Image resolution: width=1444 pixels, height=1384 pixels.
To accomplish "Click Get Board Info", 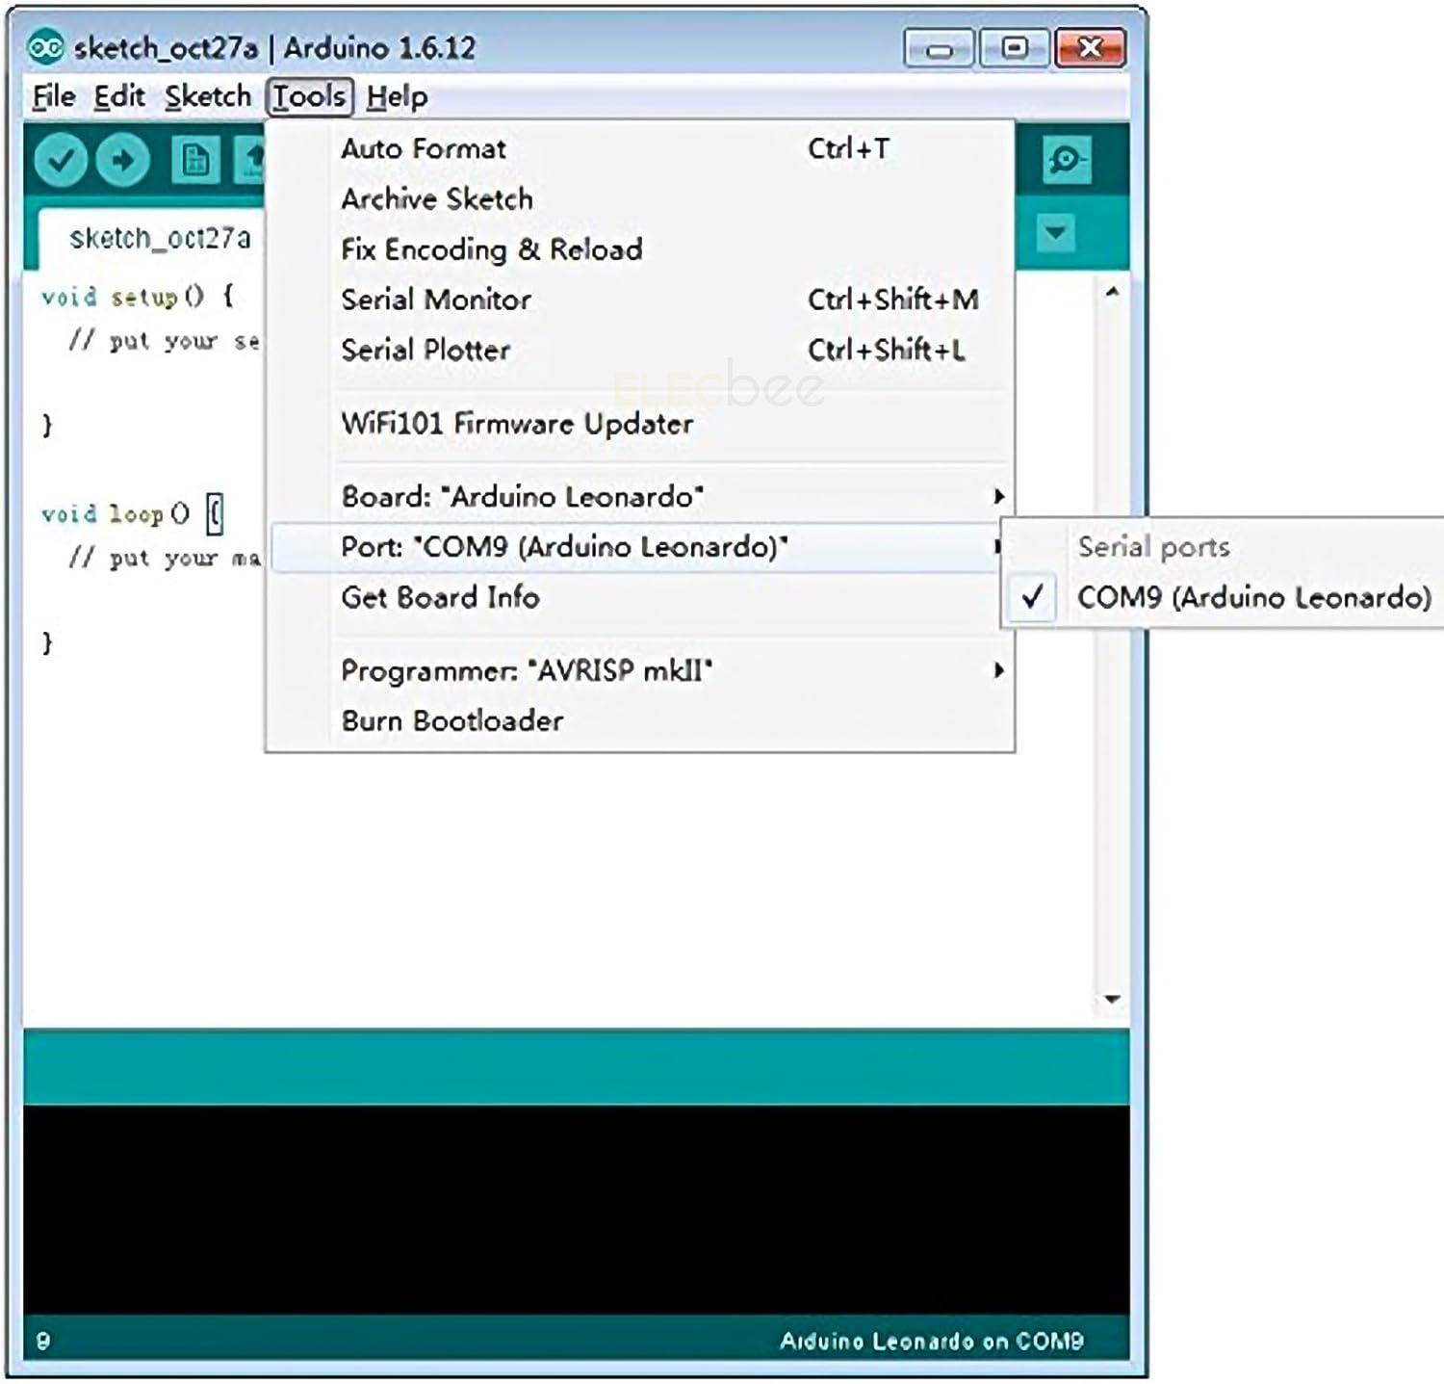I will 440,597.
